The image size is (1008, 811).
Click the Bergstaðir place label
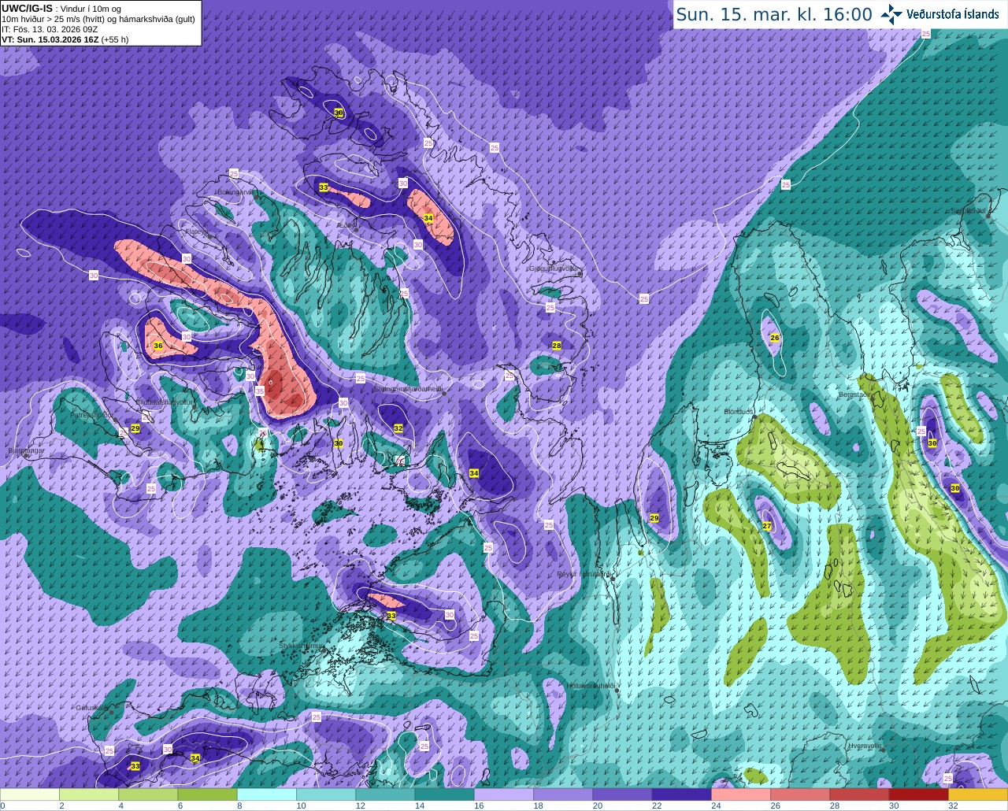855,394
